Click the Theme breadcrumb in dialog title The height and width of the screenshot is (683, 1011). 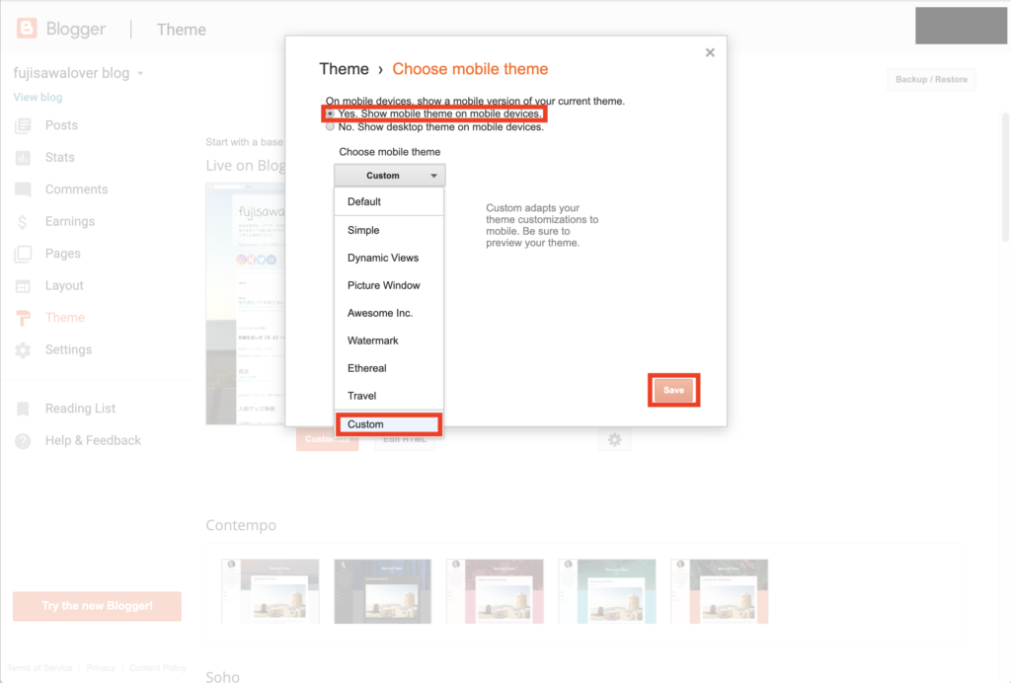point(345,69)
